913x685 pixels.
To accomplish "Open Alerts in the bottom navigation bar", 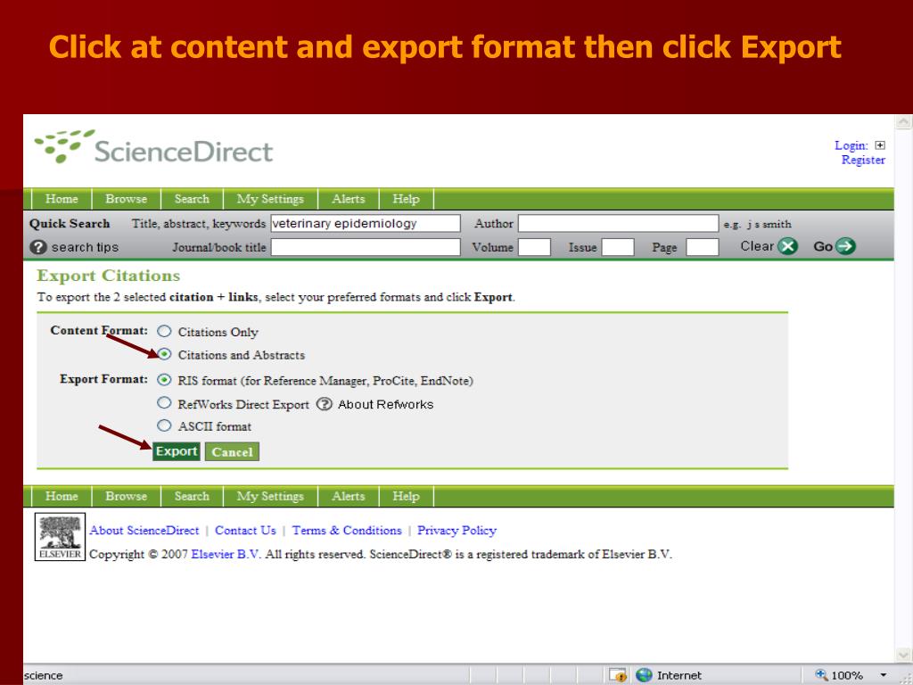I will coord(349,496).
